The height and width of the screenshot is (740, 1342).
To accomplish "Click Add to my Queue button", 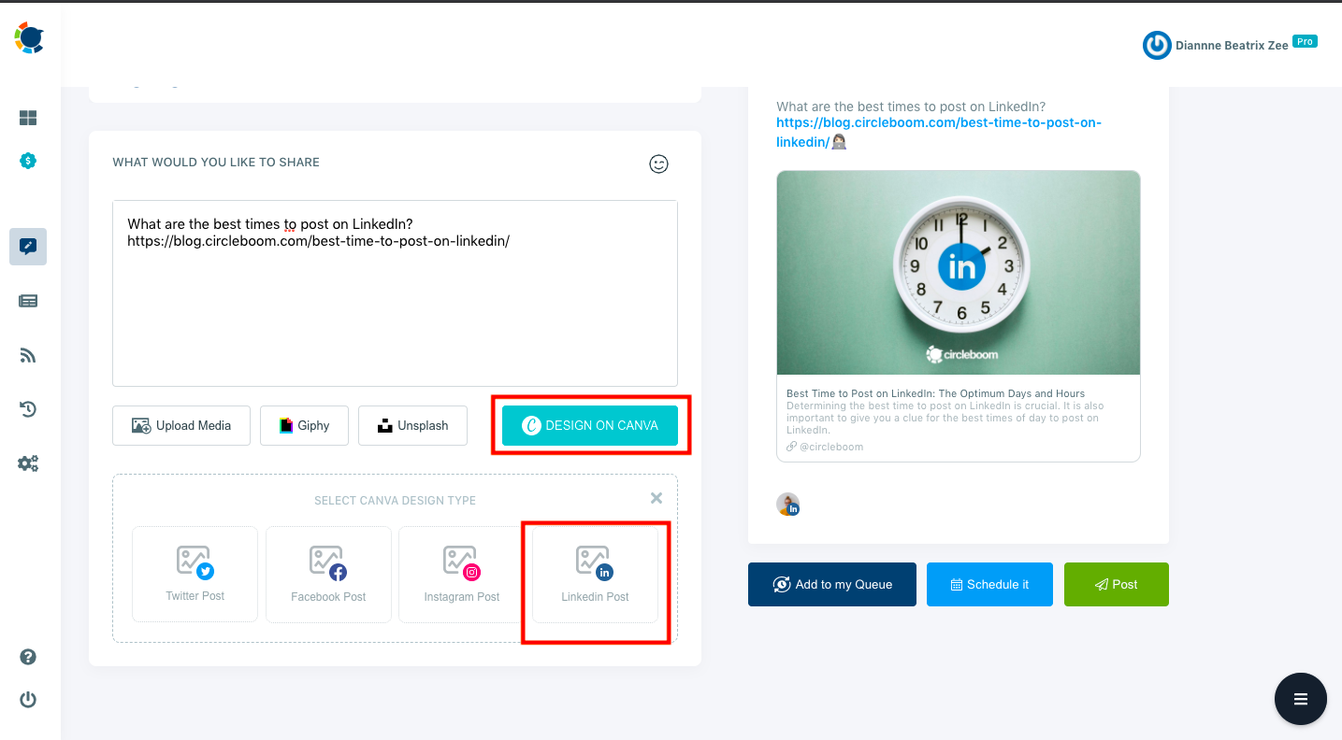I will pos(832,584).
